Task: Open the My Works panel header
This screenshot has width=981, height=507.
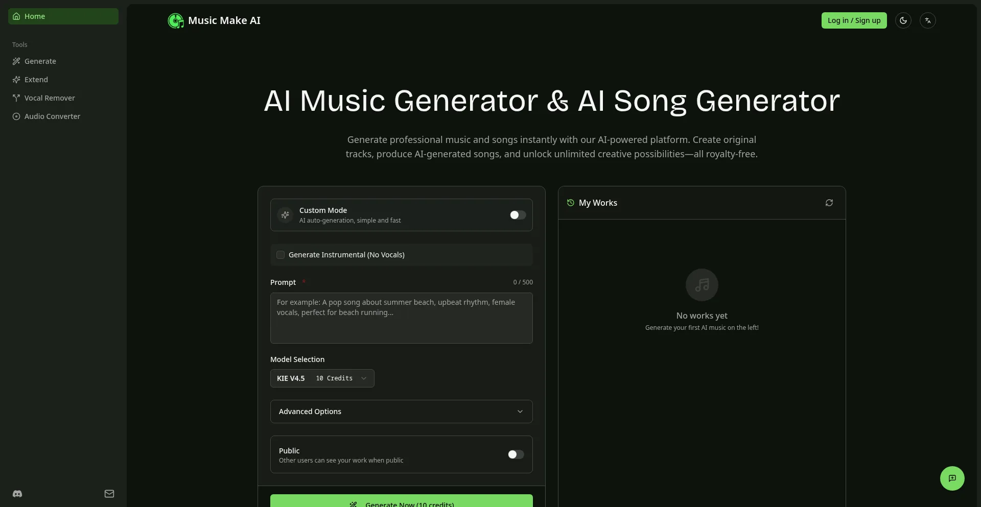Action: tap(598, 203)
